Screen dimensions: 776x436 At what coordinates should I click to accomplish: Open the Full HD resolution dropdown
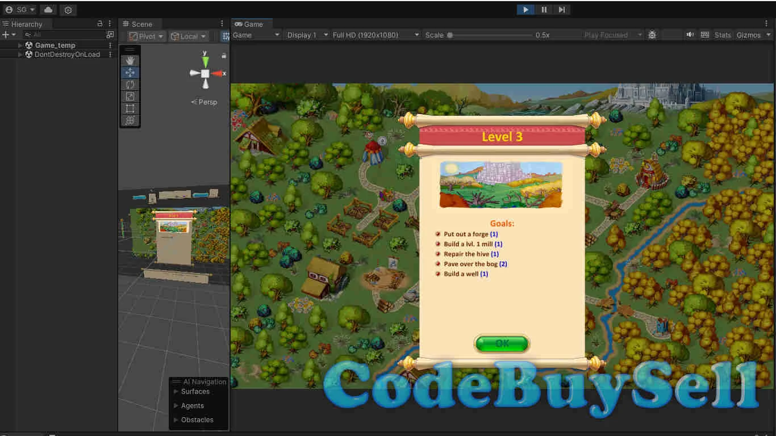pyautogui.click(x=376, y=35)
